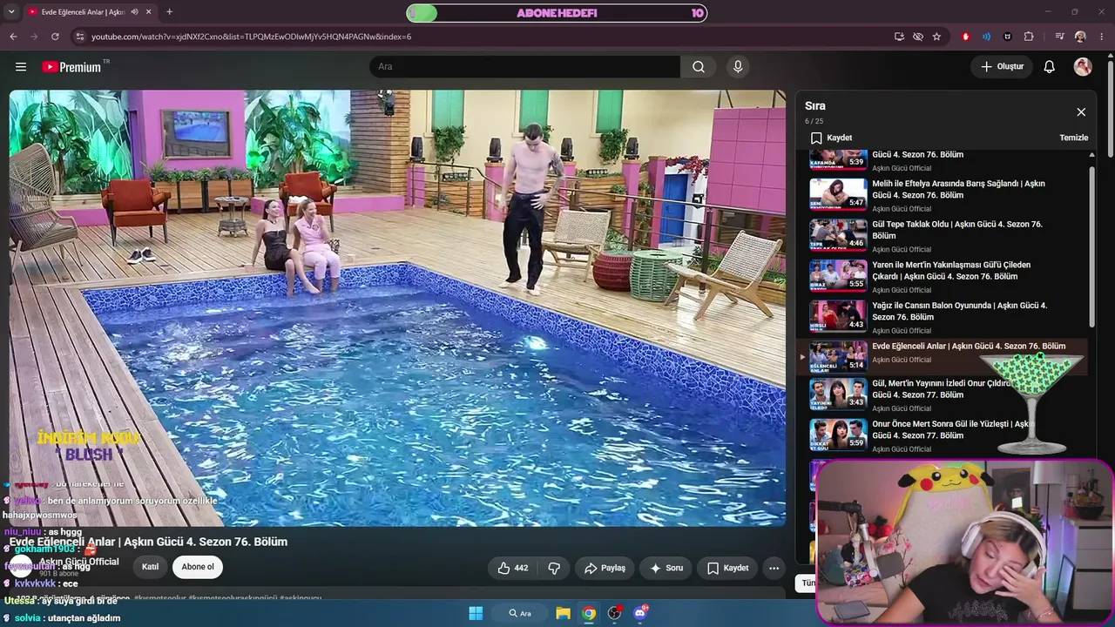This screenshot has width=1115, height=627.
Task: Play 'Gül Tepe Taklak Oldu' queue video
Action: click(957, 230)
